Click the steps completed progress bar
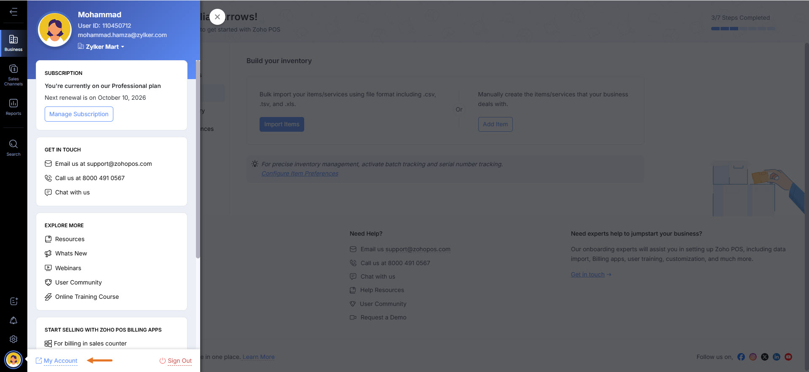The width and height of the screenshot is (809, 372). (x=743, y=29)
